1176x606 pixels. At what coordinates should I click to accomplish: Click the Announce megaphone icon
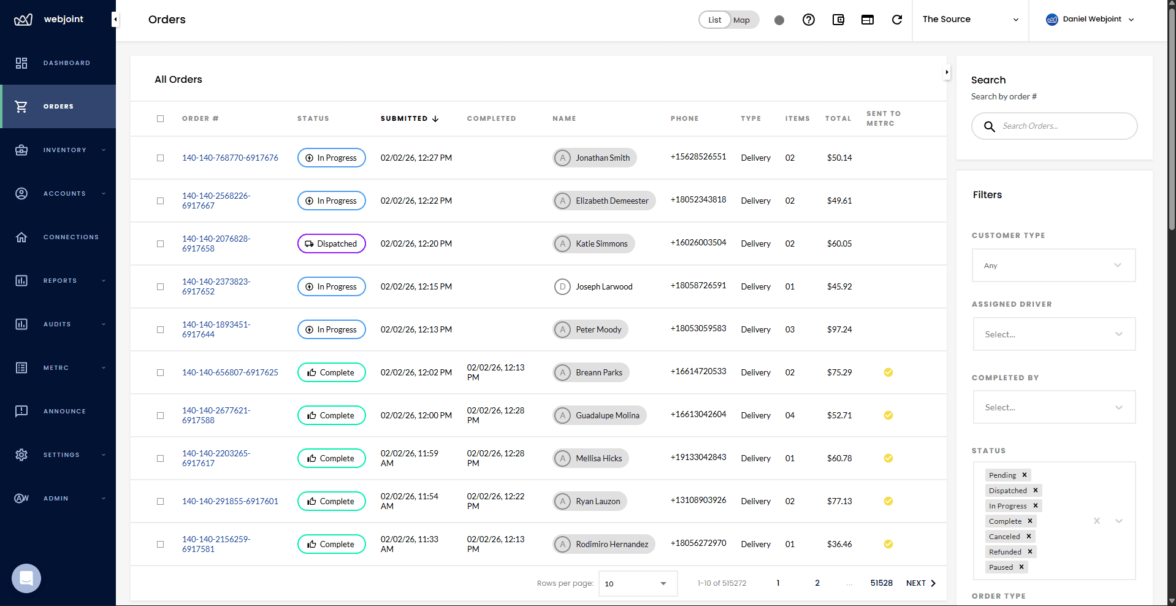coord(21,411)
